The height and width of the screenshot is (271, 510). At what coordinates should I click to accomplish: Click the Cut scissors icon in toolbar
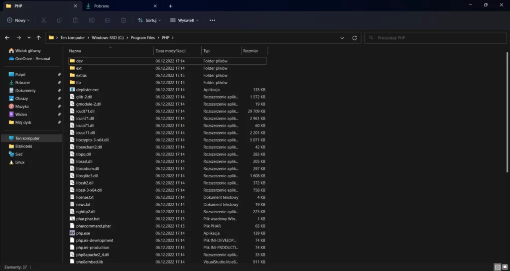pos(44,20)
